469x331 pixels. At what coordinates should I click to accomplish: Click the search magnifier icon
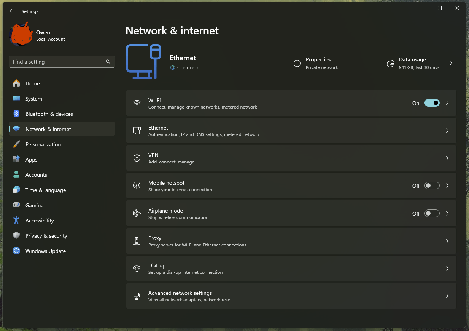coord(108,62)
